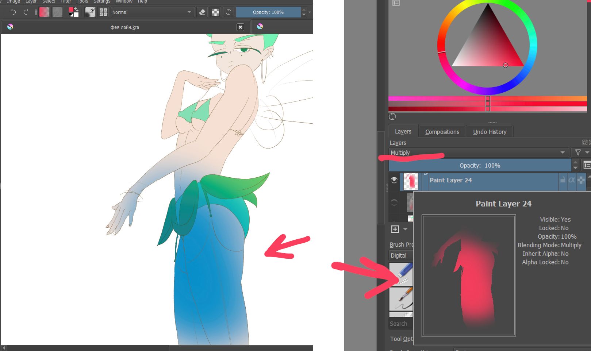This screenshot has width=591, height=351.
Task: Open the Normal brush blending mode dropdown
Action: pos(151,12)
